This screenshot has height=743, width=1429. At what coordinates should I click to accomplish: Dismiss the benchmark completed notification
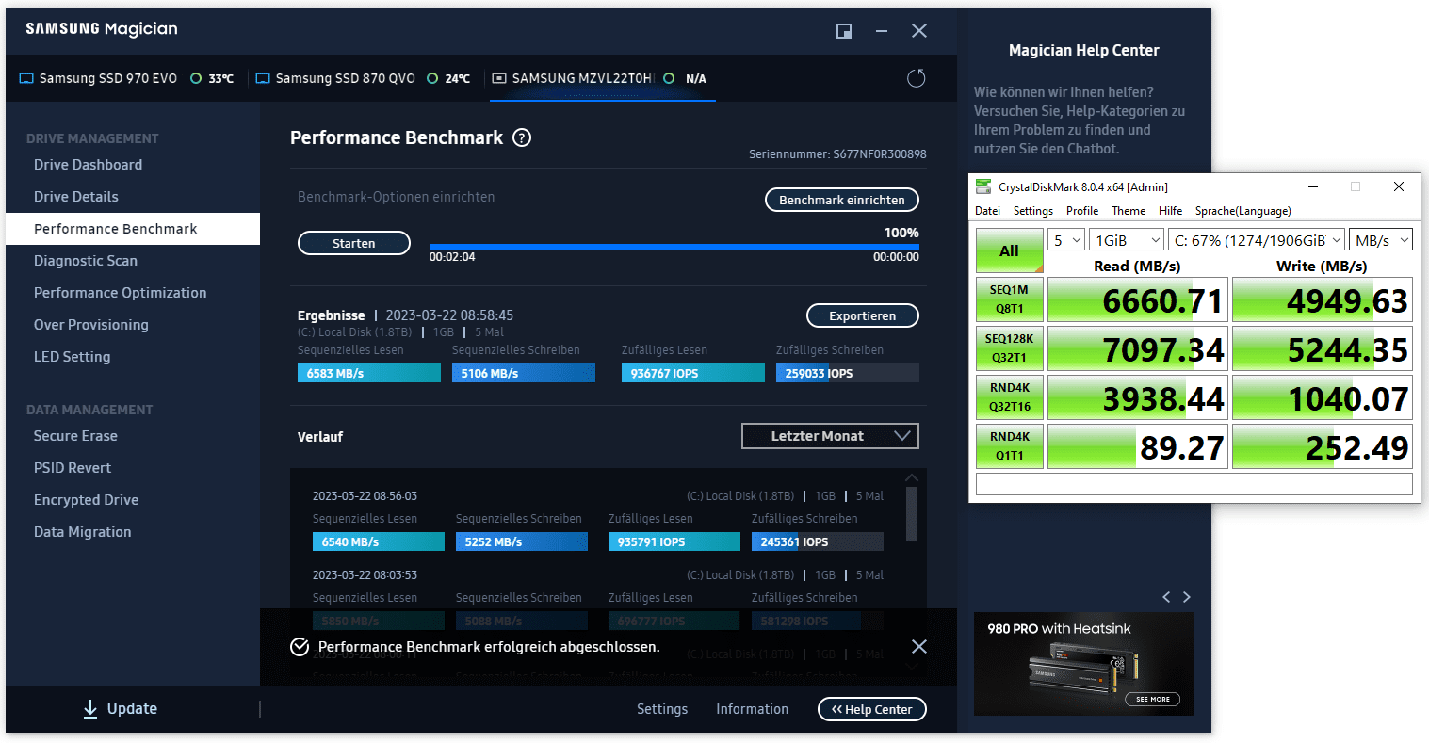[919, 646]
